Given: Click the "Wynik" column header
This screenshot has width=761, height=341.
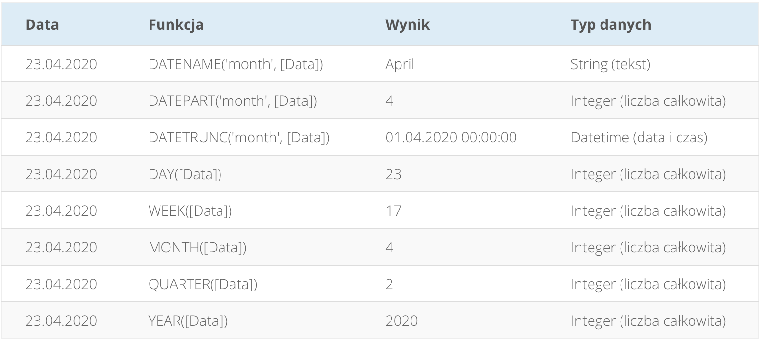Looking at the screenshot, I should point(407,25).
